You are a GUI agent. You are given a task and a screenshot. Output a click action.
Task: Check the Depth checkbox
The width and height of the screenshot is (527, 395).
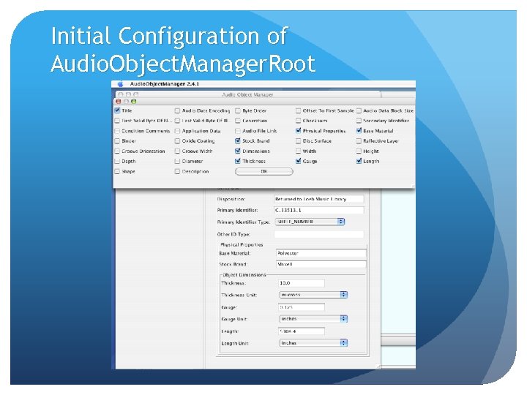coord(117,161)
